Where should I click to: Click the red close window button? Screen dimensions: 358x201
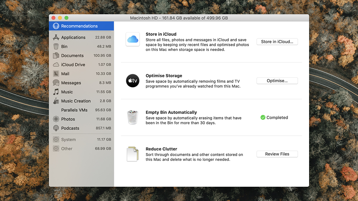pos(54,18)
